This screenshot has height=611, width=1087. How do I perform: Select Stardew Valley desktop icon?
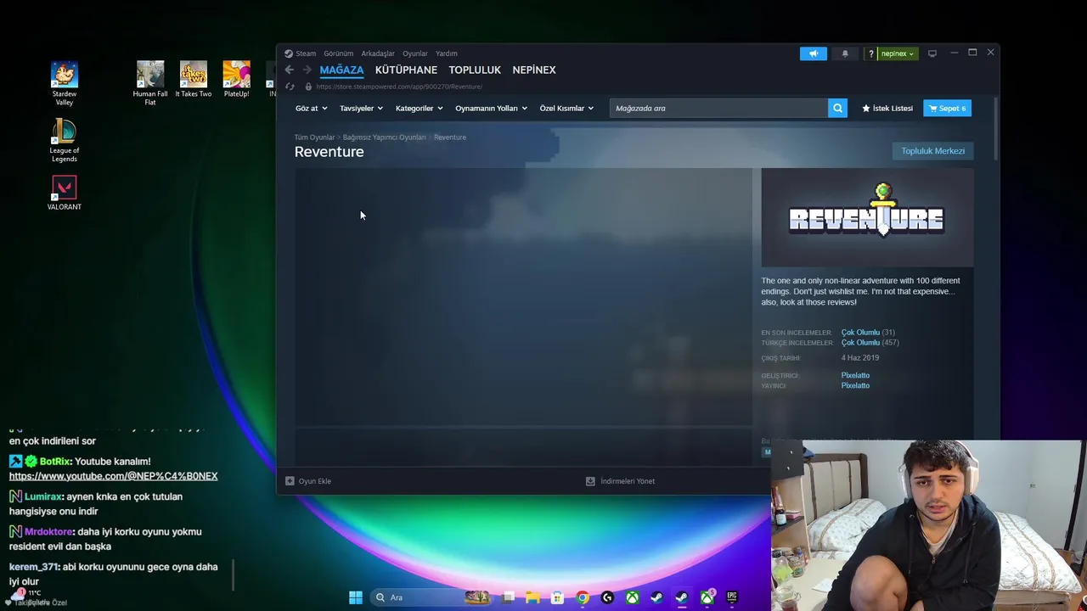tap(65, 83)
